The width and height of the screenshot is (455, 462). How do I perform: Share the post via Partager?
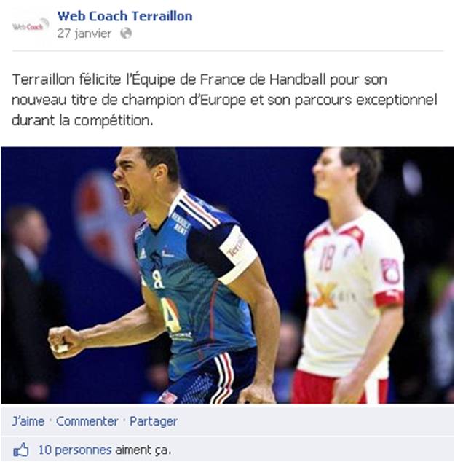click(x=154, y=421)
